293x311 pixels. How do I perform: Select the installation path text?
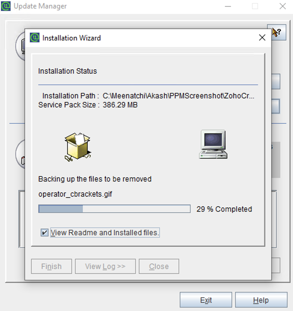click(178, 96)
